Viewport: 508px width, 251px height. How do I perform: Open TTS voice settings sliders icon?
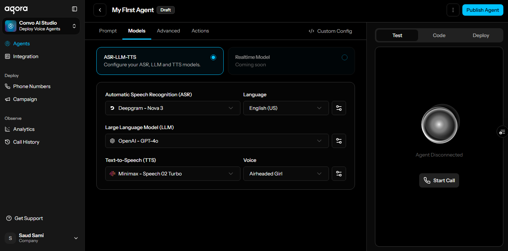339,174
